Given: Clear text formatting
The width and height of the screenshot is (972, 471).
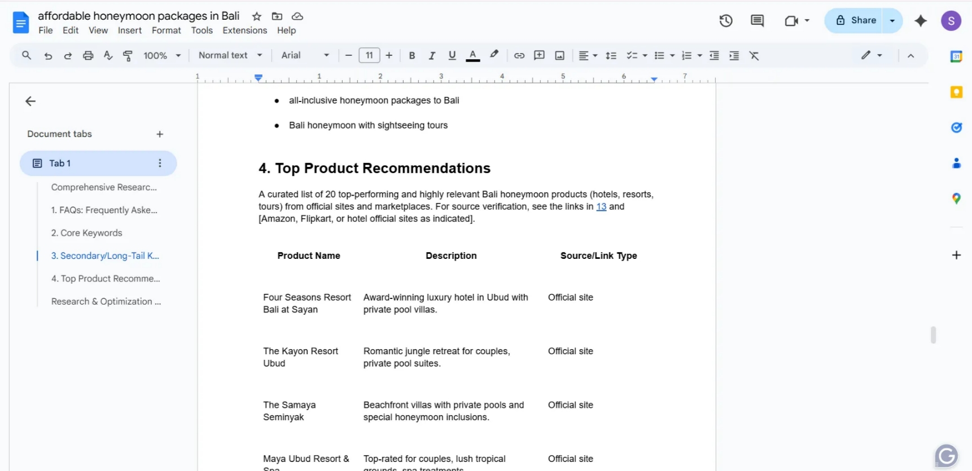Looking at the screenshot, I should click(754, 55).
